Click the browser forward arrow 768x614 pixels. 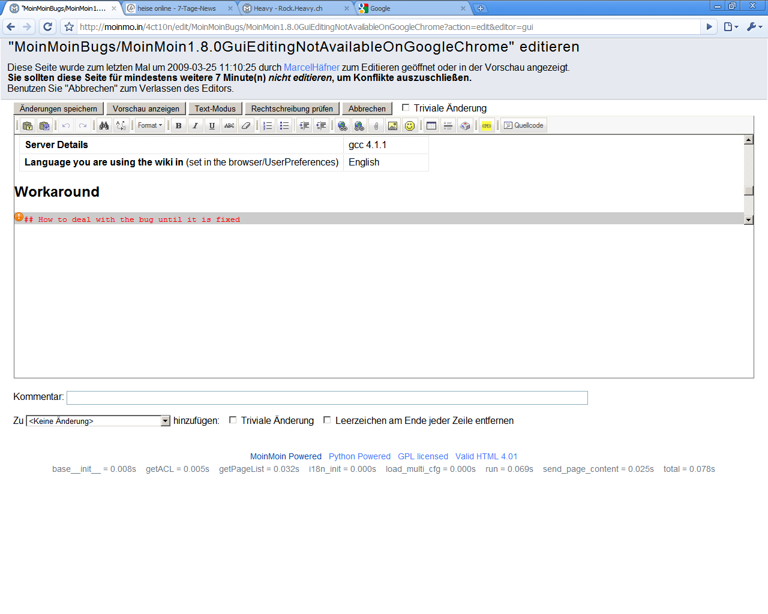coord(27,26)
